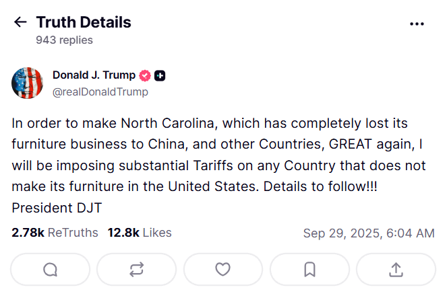Open the three-dot more options menu

coord(417,23)
